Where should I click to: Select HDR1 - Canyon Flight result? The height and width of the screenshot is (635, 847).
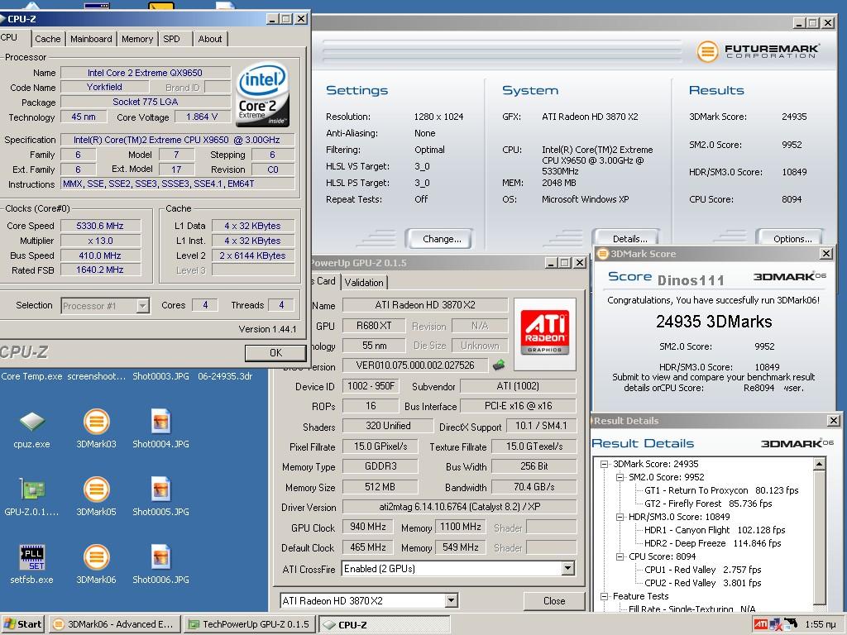(x=715, y=530)
